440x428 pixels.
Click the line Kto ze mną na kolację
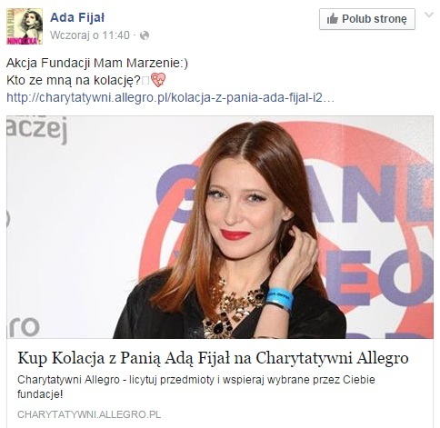tap(74, 81)
